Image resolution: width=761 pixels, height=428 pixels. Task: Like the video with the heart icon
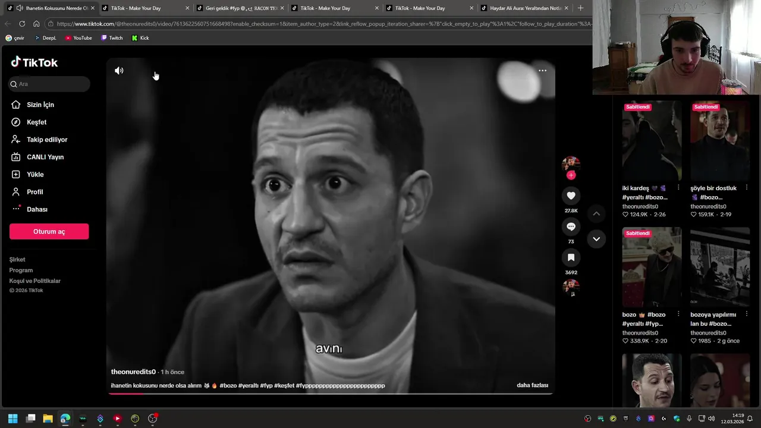click(571, 196)
